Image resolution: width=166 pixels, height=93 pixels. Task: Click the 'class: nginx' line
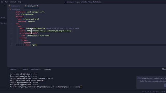31,45
